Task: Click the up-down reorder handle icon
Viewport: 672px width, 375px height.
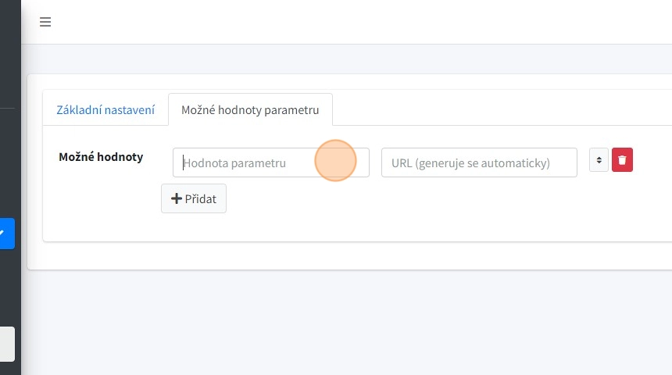Action: tap(599, 160)
